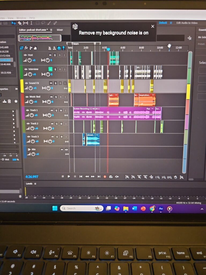Select the Editor: podcast short.sesx tab
This screenshot has height=275, width=206.
(33, 30)
